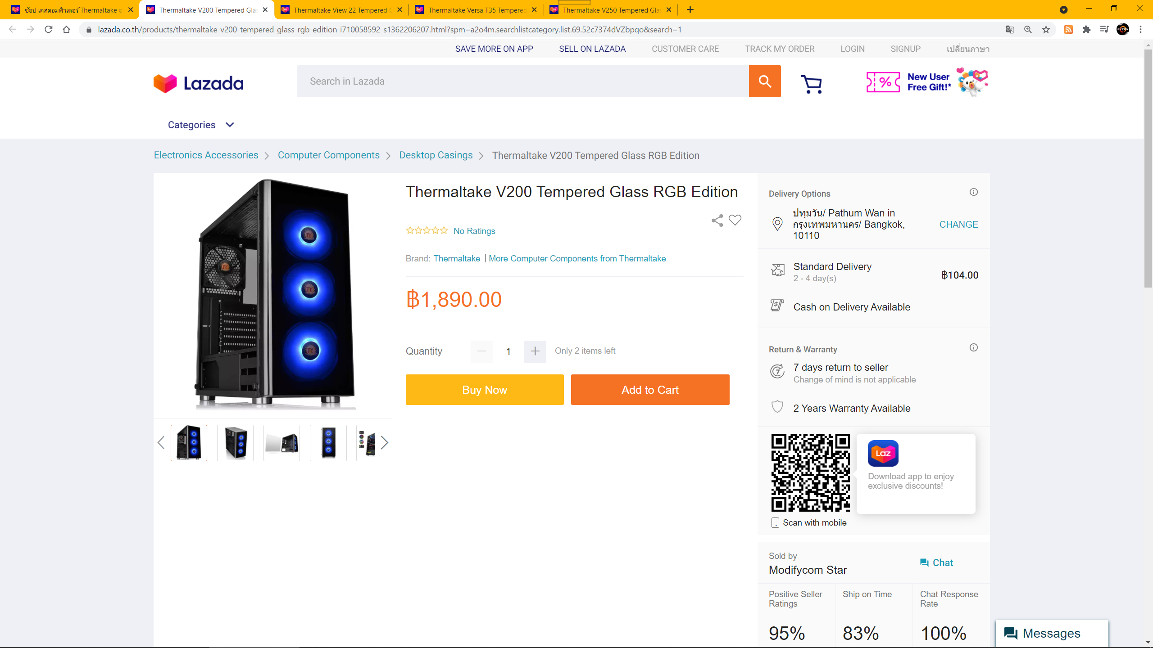Open the zoom magnifier icon in address bar
This screenshot has width=1153, height=648.
tap(1028, 29)
